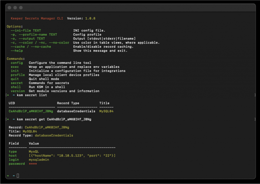Click the UID CeAhdBrlP_aMK0IHf_JBNg in the table
The width and height of the screenshot is (260, 184).
[x=31, y=111]
